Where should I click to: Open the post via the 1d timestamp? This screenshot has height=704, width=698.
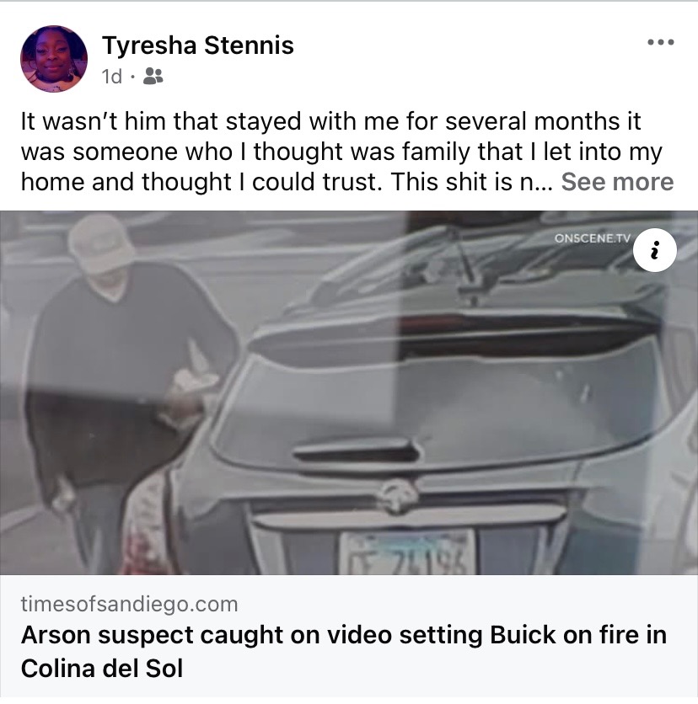click(112, 77)
